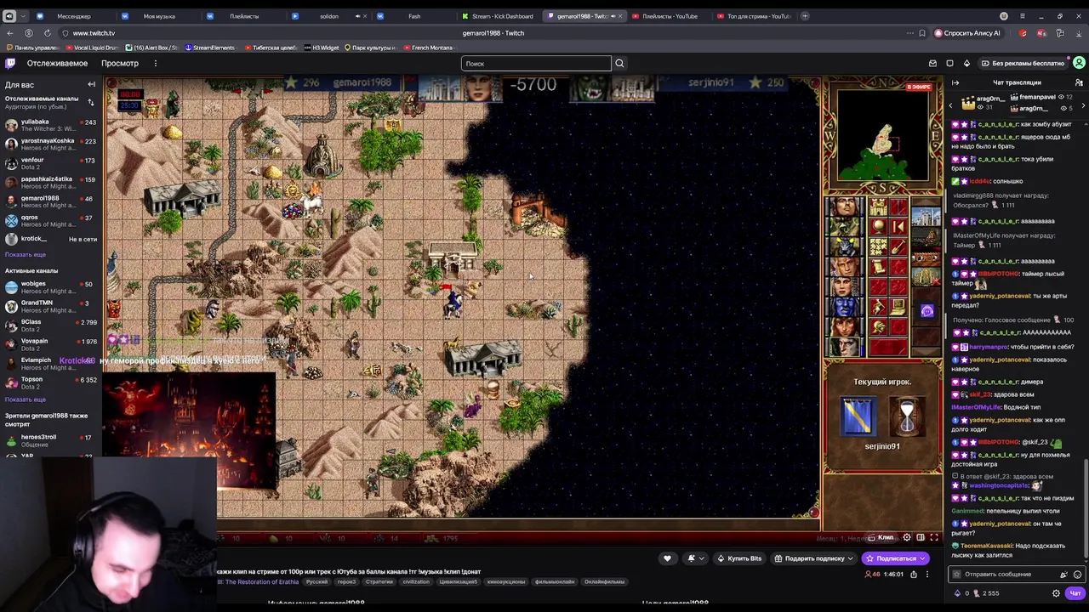The image size is (1089, 612).
Task: Go back in the browser
Action: 10,33
